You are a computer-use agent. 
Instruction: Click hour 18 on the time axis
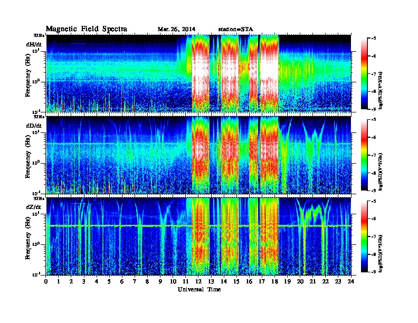coord(274,282)
